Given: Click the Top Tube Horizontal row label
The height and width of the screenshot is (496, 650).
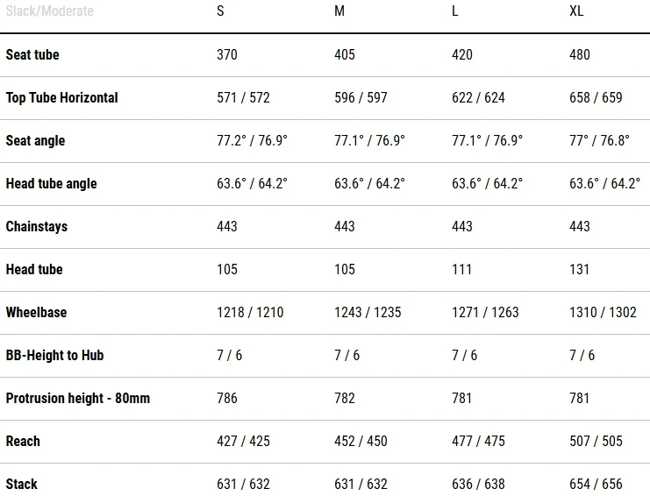Looking at the screenshot, I should click(61, 97).
